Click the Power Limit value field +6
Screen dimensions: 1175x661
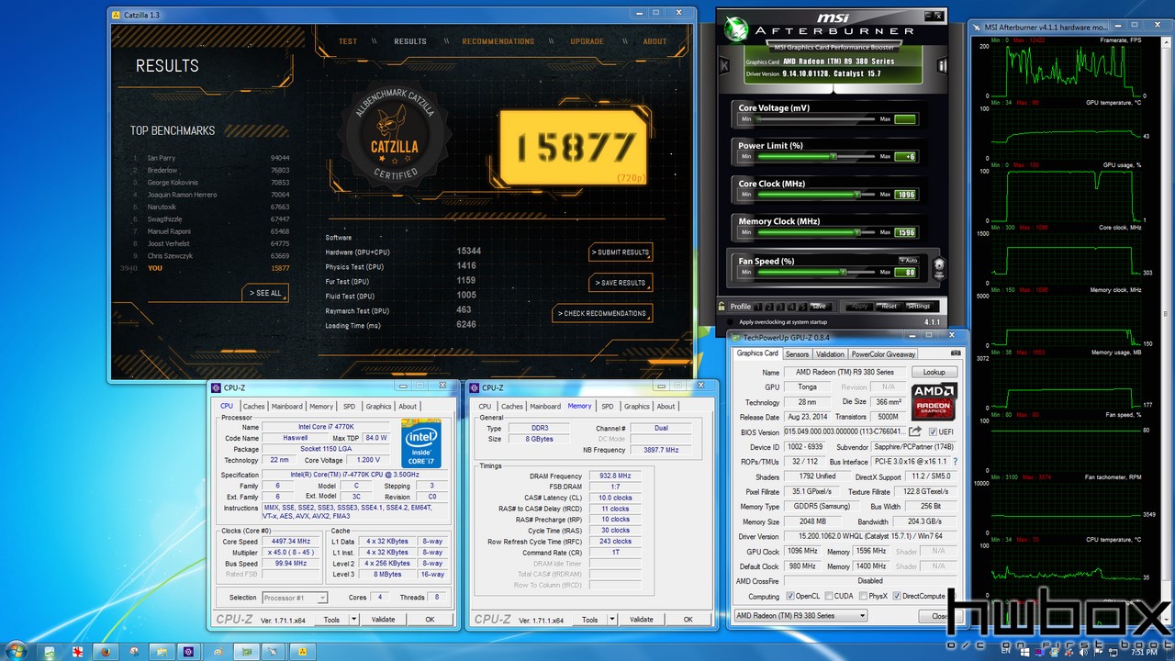[905, 157]
